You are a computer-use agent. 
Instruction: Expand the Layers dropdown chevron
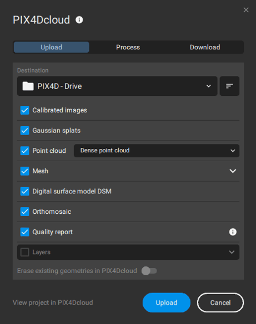coord(232,252)
